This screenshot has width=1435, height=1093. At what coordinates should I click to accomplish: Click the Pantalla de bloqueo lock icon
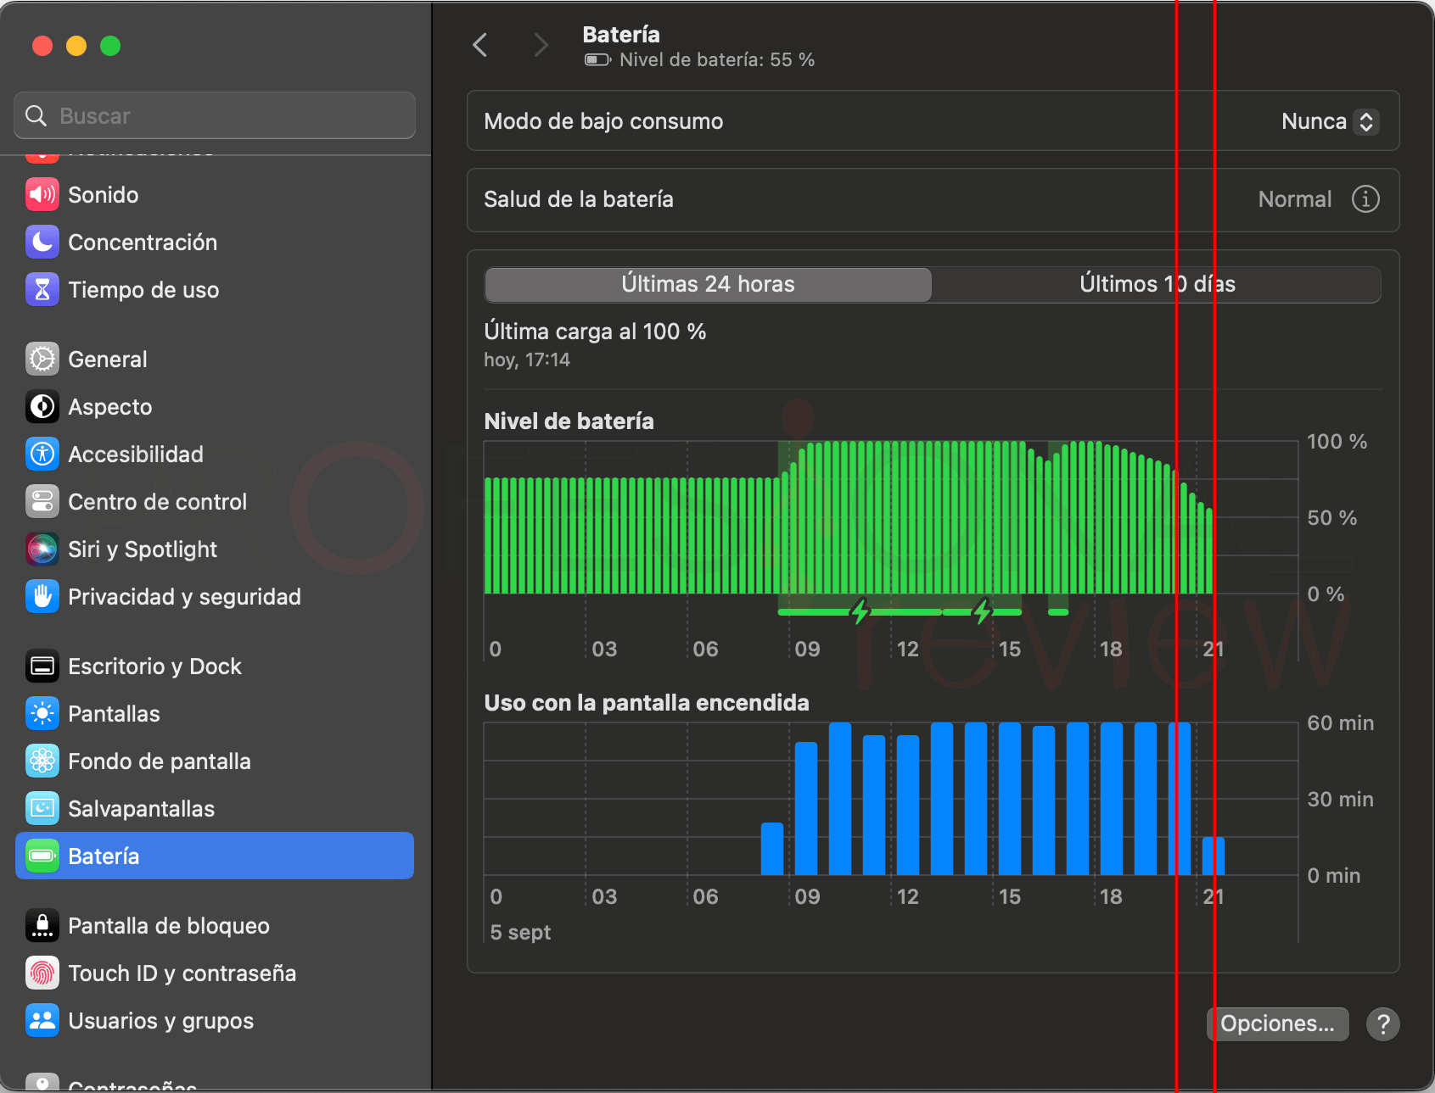[42, 926]
